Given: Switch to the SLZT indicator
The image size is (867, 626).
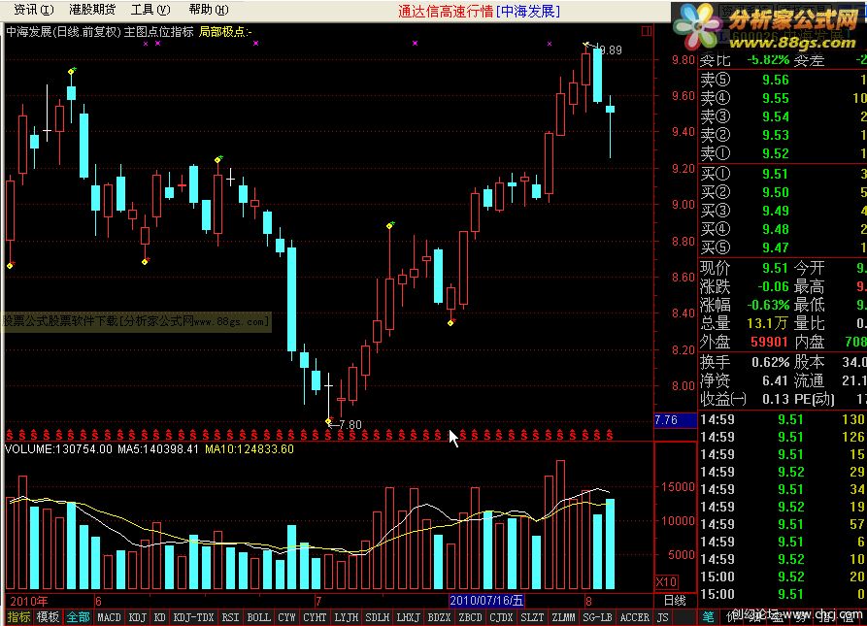Looking at the screenshot, I should pyautogui.click(x=532, y=617).
